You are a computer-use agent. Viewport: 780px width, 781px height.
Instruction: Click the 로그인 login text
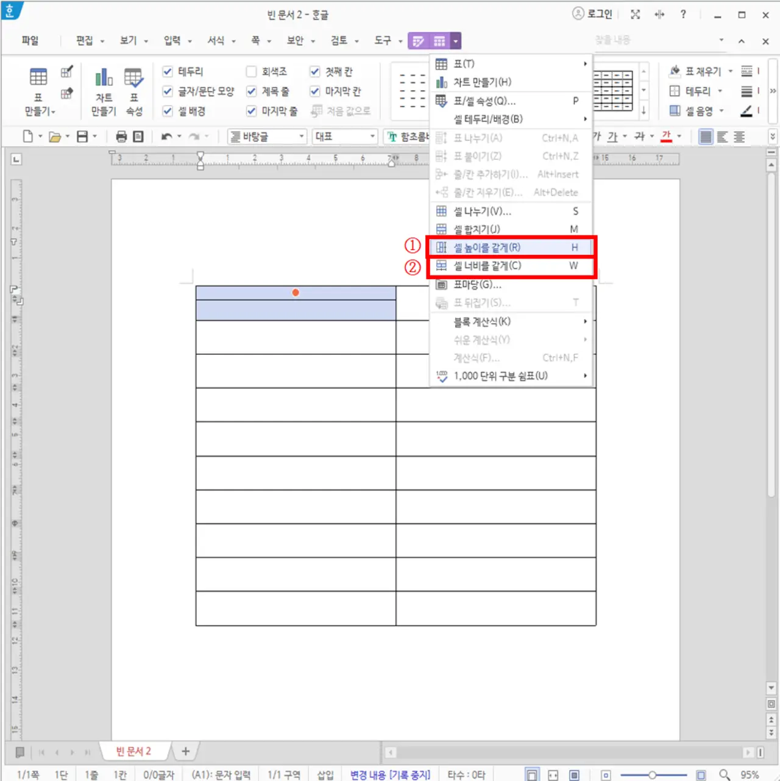[x=600, y=14]
